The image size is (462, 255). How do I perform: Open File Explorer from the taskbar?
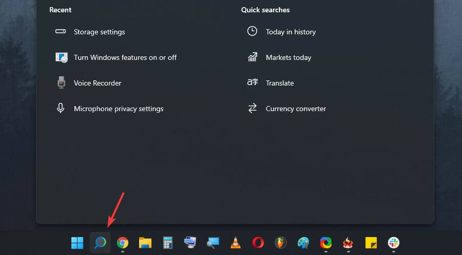pos(145,243)
